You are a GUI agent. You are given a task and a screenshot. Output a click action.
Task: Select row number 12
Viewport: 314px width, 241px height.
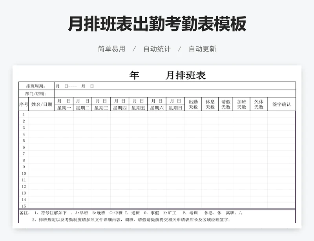click(x=24, y=186)
